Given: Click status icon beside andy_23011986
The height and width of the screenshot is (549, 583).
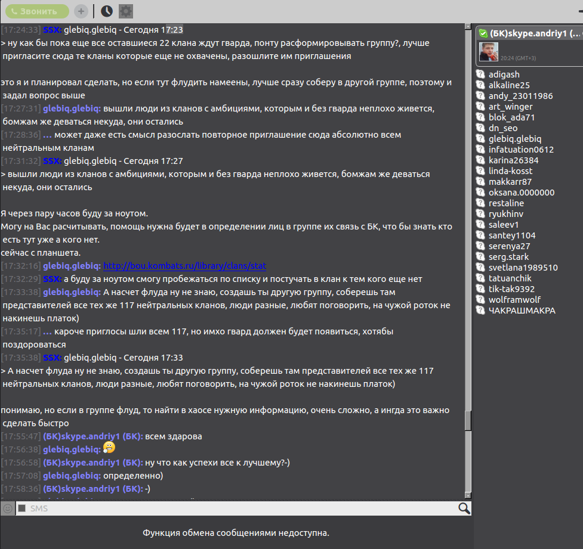Looking at the screenshot, I should click(481, 95).
